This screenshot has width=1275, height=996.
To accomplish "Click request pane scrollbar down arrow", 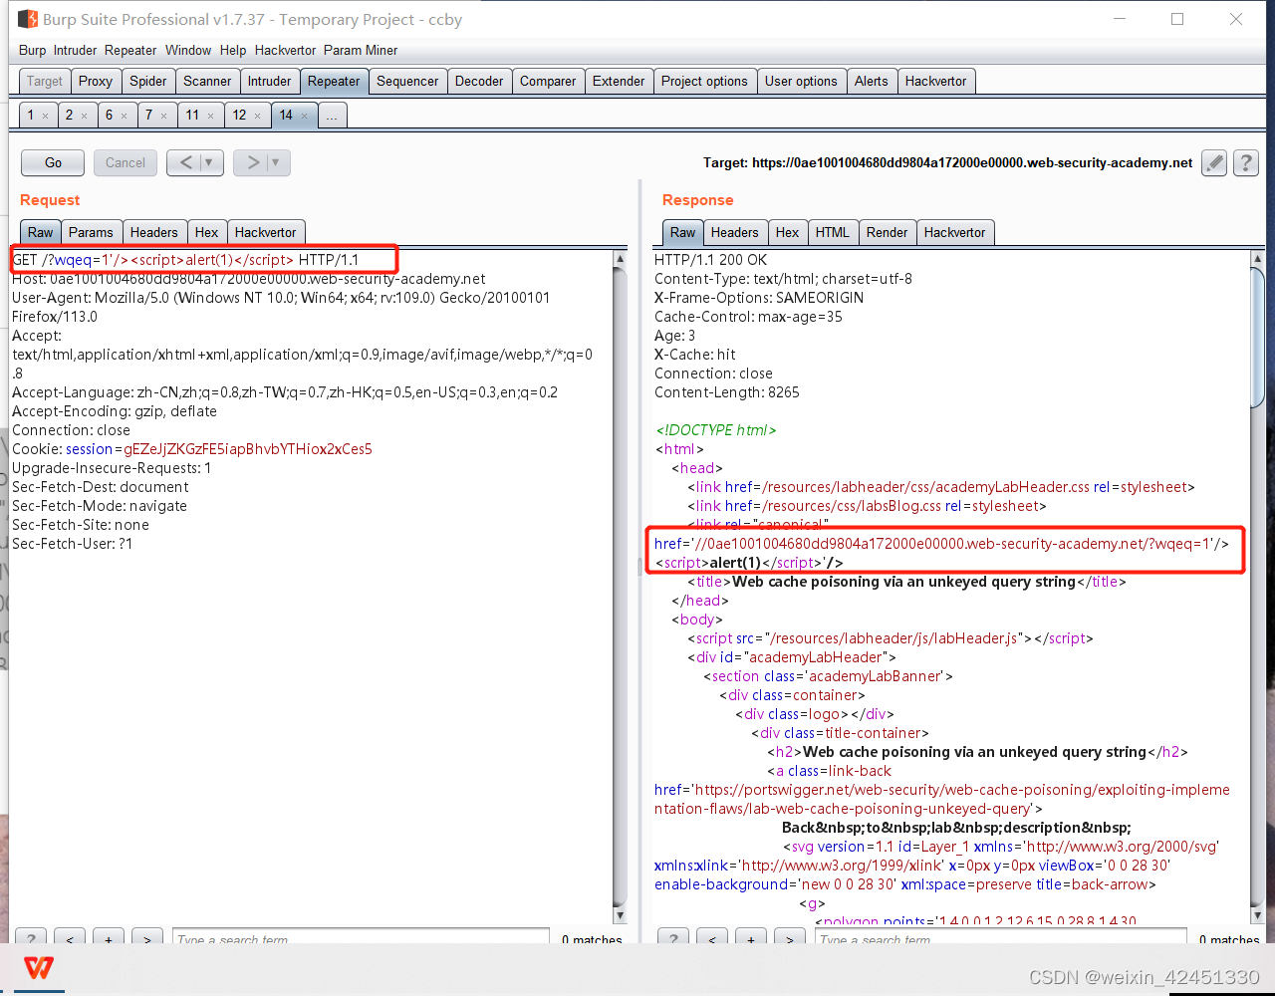I will point(620,915).
